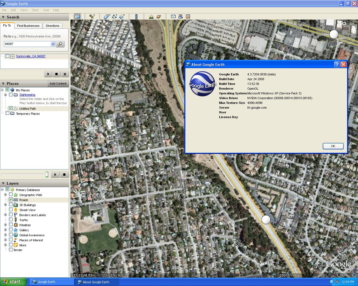
Task: Enable the Terrain layer checkbox
Action: (11, 250)
